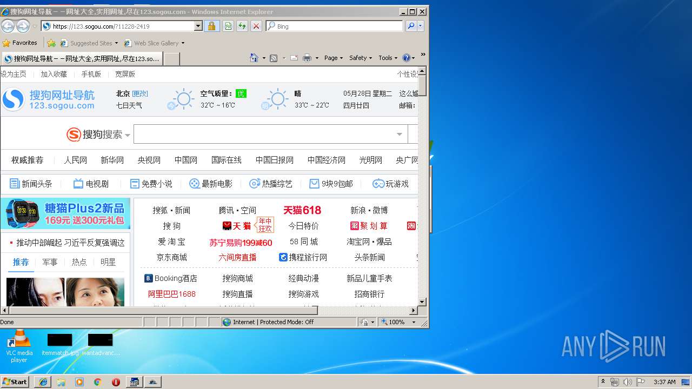The height and width of the screenshot is (389, 692).
Task: Stop loading with the red X icon
Action: [x=256, y=26]
